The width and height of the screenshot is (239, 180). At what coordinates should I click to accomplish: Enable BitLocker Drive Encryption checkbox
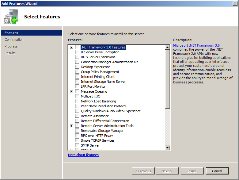tap(77, 52)
